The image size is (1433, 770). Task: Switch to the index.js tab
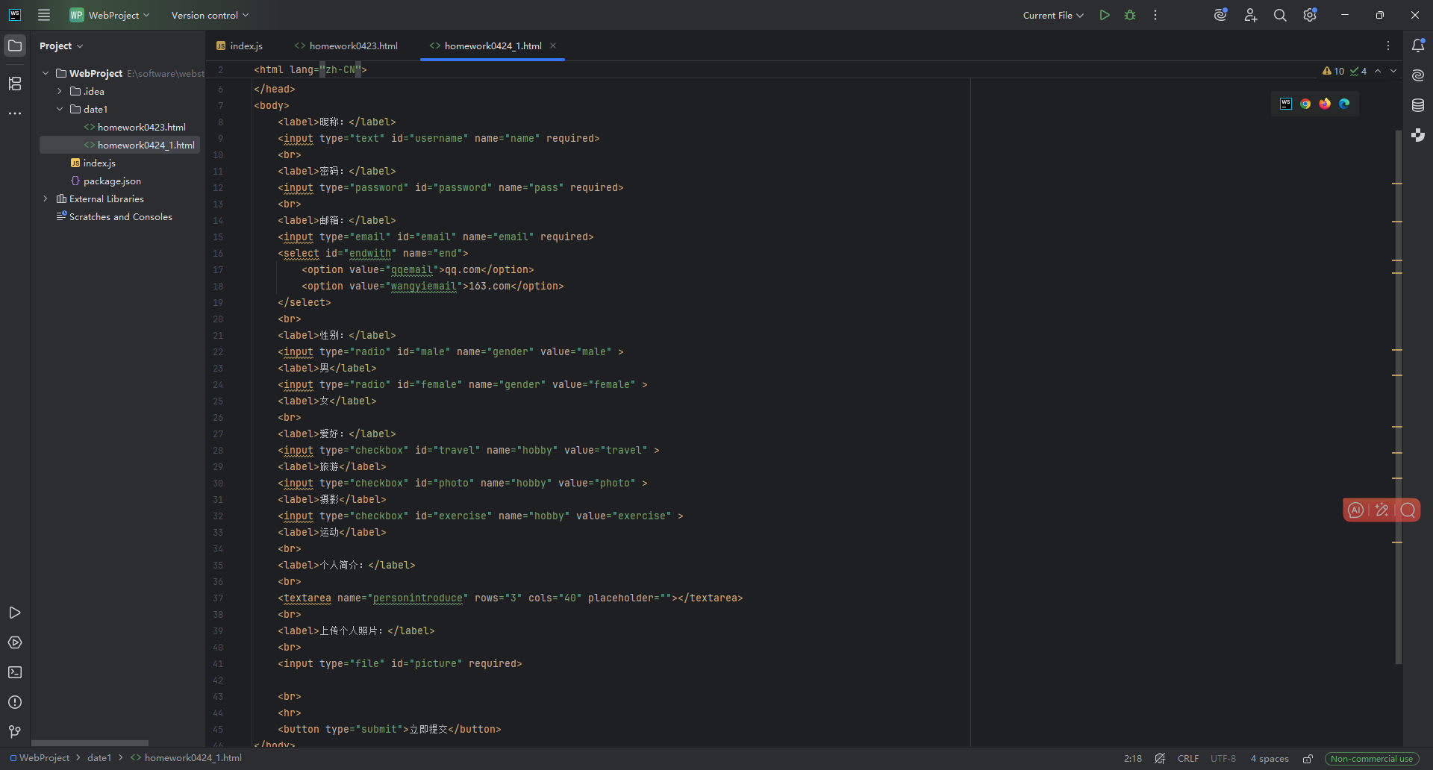tap(240, 46)
